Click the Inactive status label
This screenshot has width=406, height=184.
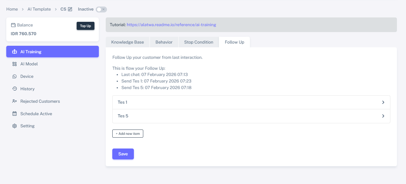click(86, 9)
